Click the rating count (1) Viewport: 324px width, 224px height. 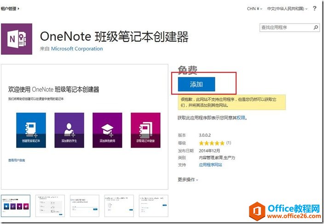point(229,143)
